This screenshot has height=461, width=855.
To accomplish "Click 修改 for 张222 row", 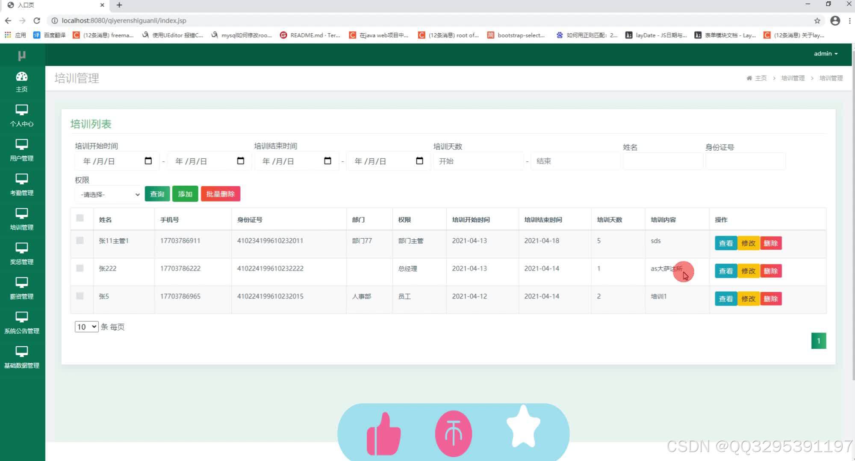I will (x=748, y=271).
